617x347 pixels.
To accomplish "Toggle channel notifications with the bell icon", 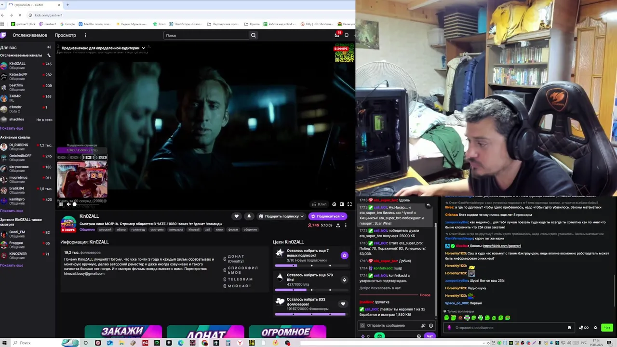I will coord(249,216).
